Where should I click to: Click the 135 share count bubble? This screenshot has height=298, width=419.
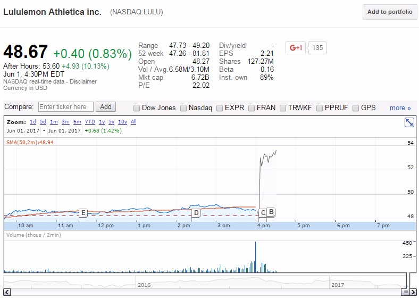(317, 48)
